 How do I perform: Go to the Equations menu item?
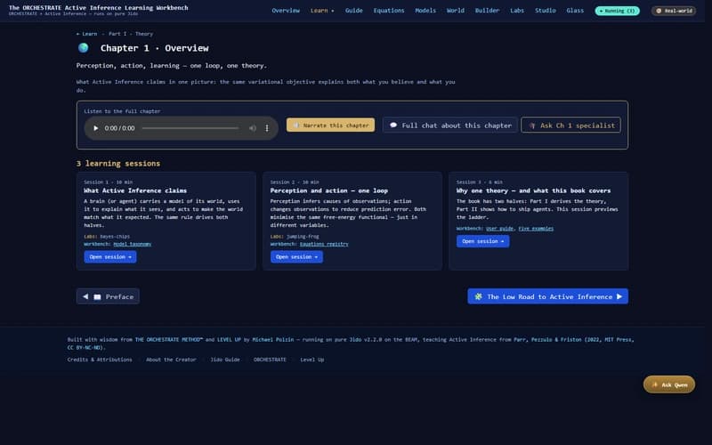387,11
